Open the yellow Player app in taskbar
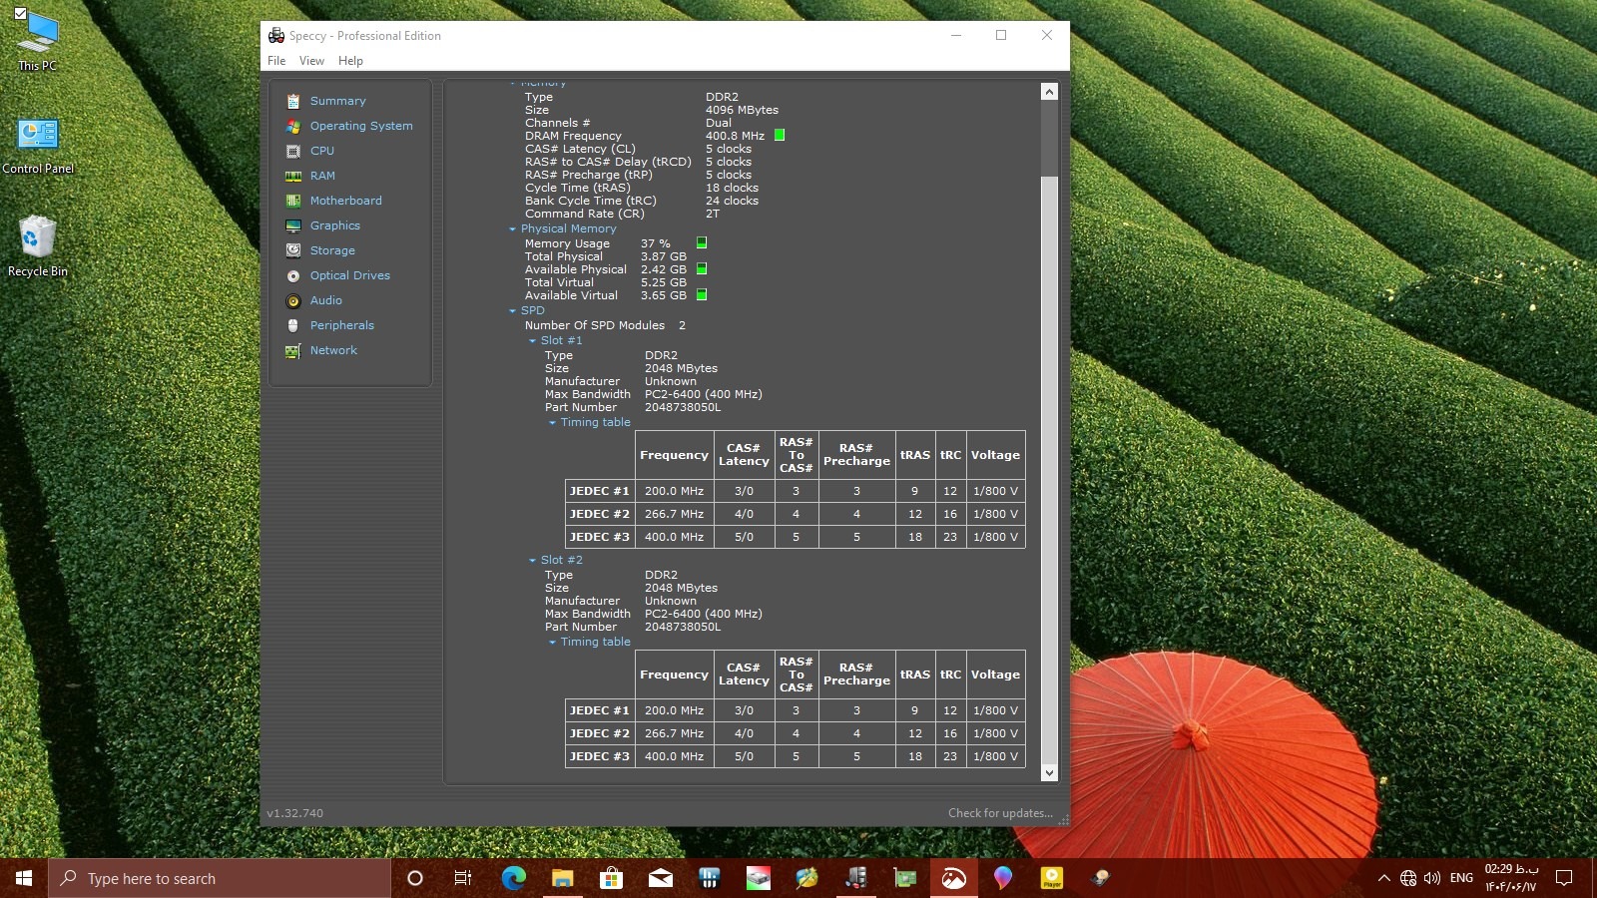 [x=1052, y=878]
